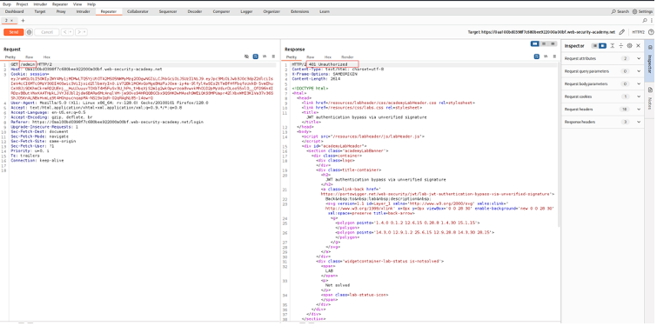Switch to the Proxy tab
This screenshot has height=326, width=657.
61,11
